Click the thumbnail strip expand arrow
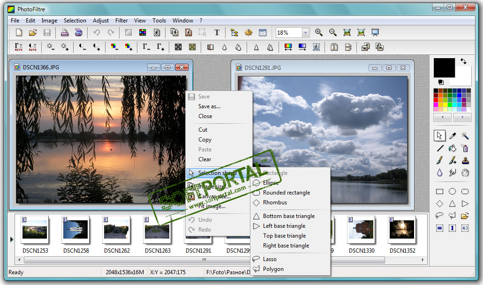This screenshot has height=285, width=483. (x=11, y=239)
